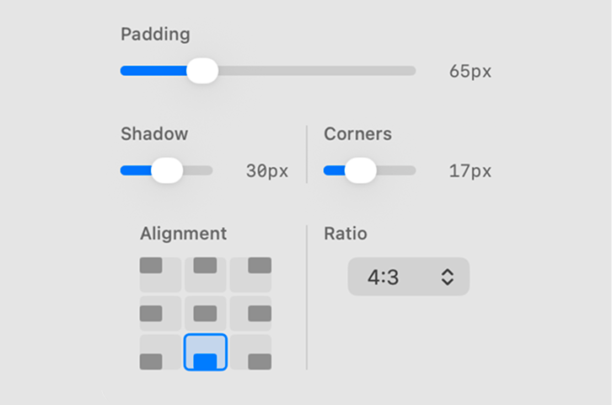
Task: Select bottom-left alignment cell
Action: [160, 352]
